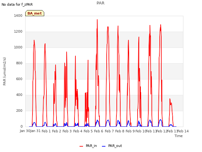Click the 'No data for f_zPAR' message

tap(17, 4)
